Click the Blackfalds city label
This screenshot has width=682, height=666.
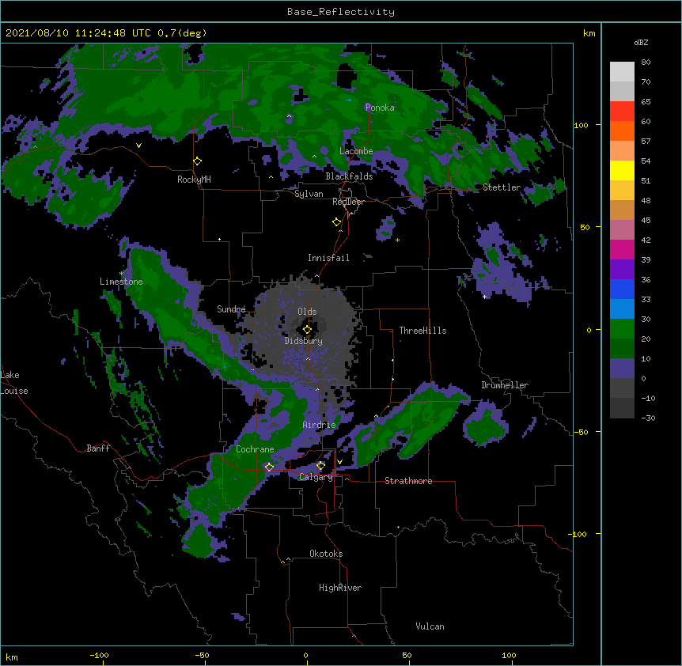pyautogui.click(x=349, y=176)
